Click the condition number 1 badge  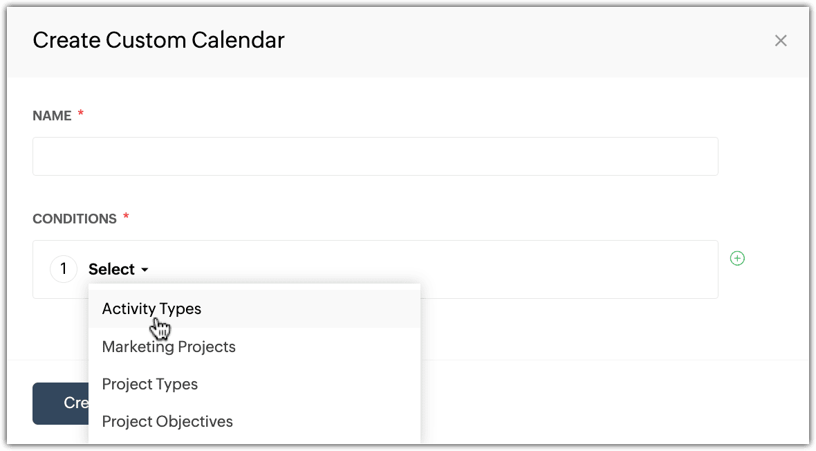coord(64,268)
